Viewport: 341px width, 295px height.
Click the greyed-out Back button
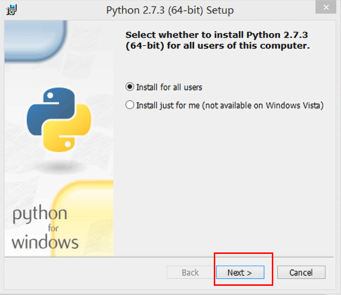190,273
